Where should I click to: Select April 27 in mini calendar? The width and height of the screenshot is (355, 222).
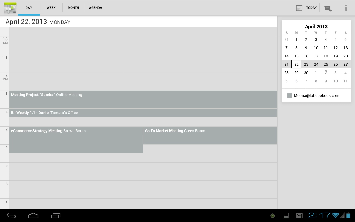tap(345, 64)
